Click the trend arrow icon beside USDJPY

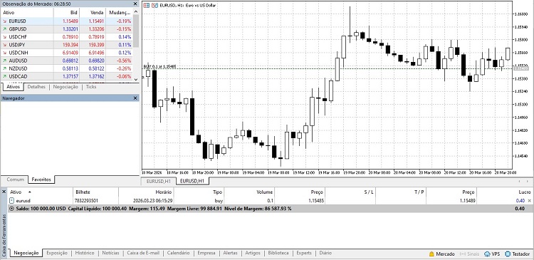(4, 45)
